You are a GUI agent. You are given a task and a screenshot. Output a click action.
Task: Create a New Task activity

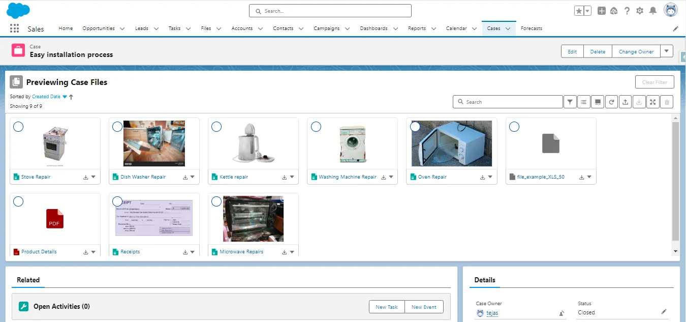(x=387, y=307)
